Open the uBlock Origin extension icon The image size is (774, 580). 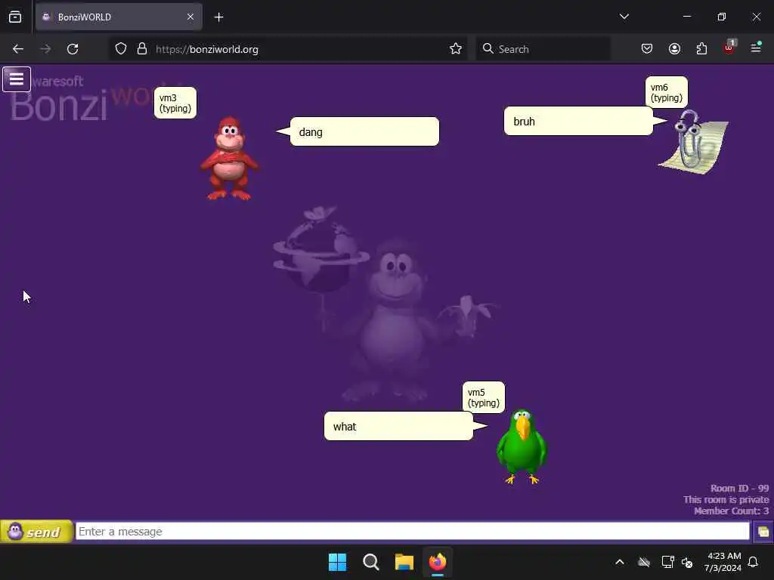pos(729,48)
